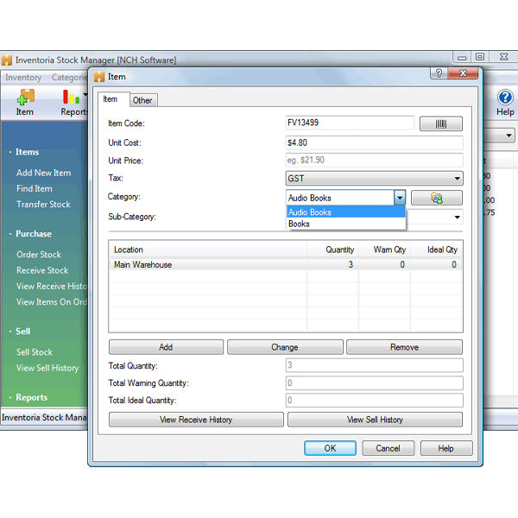Click the Cancel button
The height and width of the screenshot is (518, 518).
(388, 448)
